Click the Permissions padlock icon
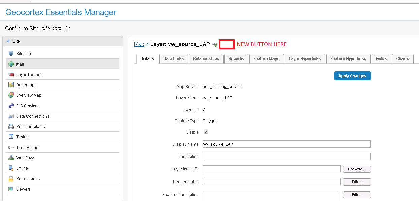Viewport: 419px width, 201px height. pos(11,178)
